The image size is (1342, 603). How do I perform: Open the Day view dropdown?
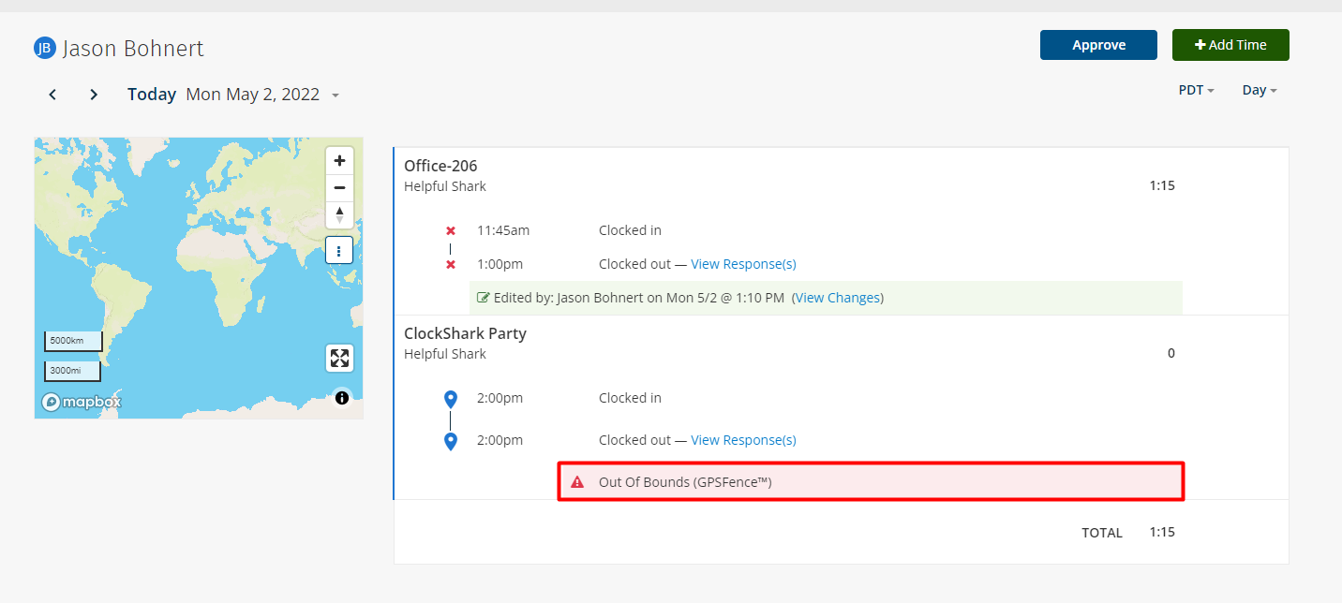(1259, 91)
